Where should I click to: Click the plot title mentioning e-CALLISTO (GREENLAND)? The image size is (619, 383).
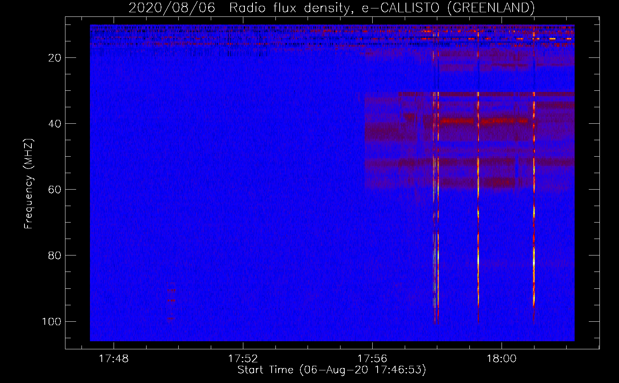pyautogui.click(x=331, y=8)
